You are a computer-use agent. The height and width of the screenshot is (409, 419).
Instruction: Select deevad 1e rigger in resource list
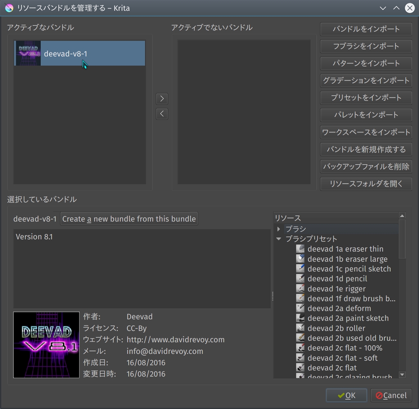coord(336,289)
